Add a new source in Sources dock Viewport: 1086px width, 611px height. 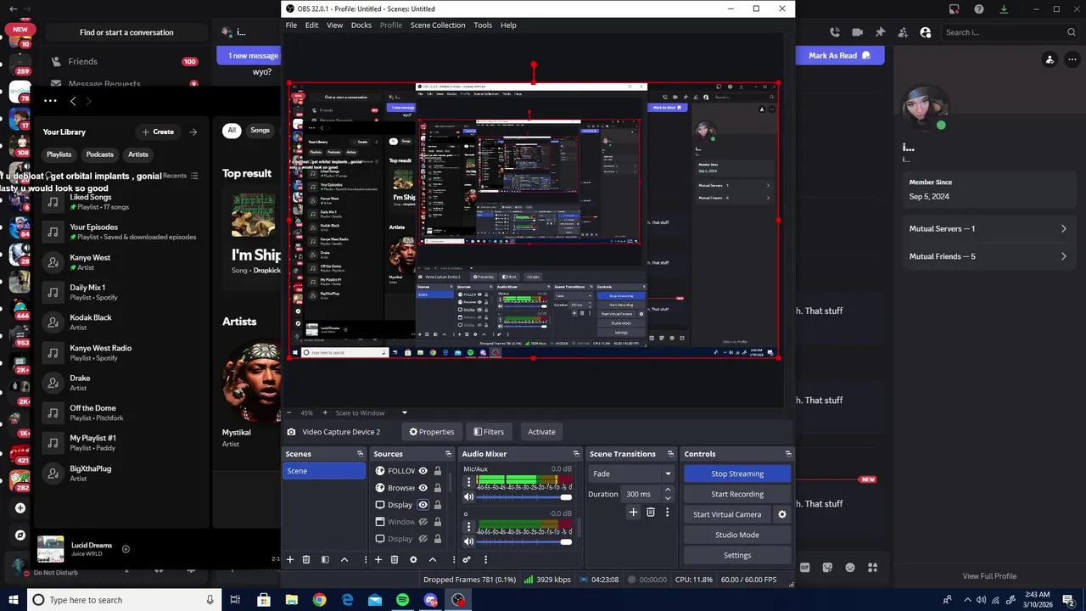(x=378, y=559)
